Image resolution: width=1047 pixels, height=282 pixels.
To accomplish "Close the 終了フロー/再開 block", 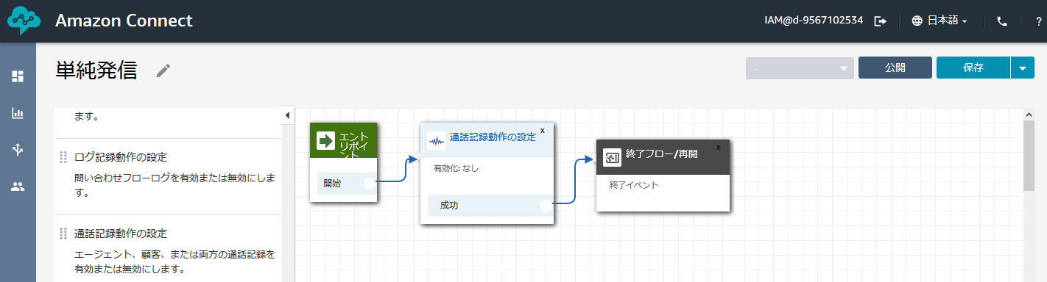I will tap(719, 147).
